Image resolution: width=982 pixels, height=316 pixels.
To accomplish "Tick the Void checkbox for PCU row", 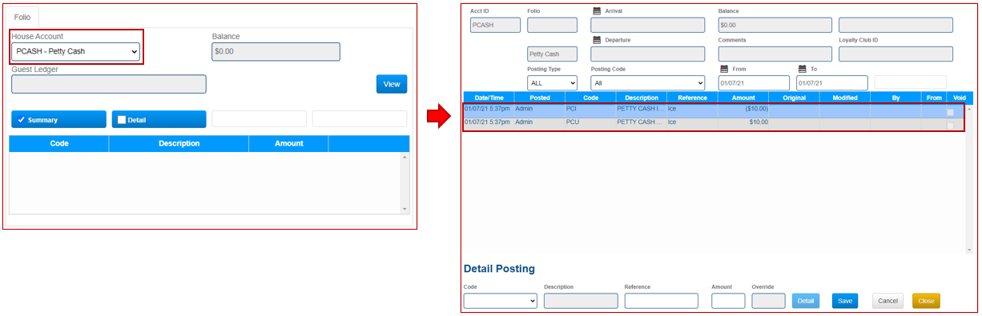I will pyautogui.click(x=950, y=126).
